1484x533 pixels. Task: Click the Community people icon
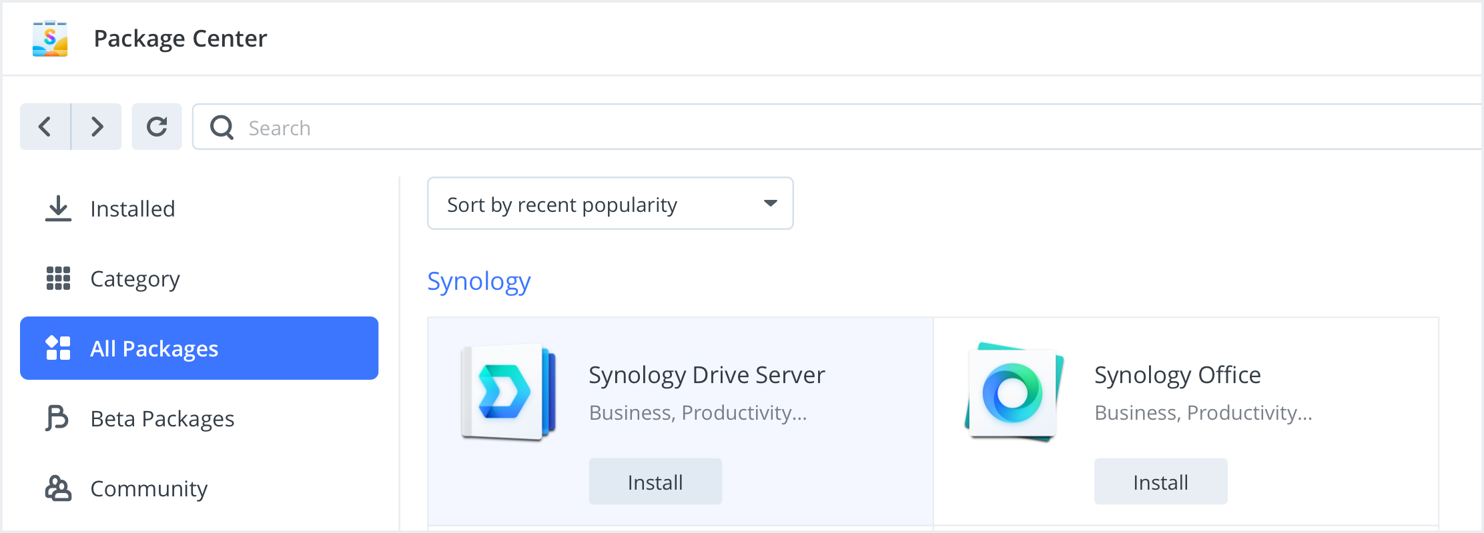click(x=58, y=488)
